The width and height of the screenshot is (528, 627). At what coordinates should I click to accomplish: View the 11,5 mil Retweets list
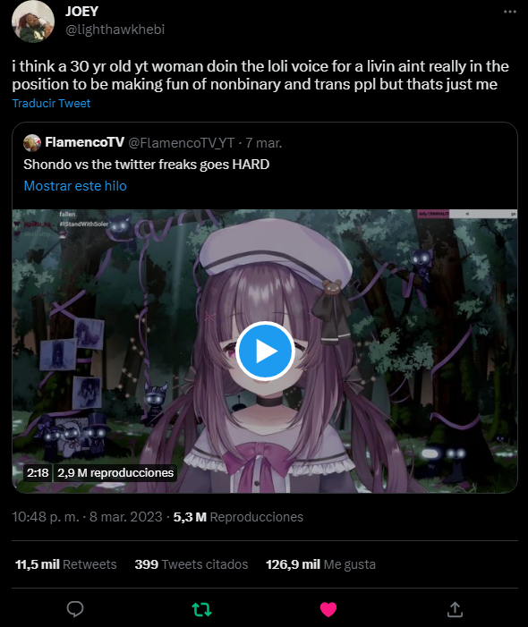(66, 564)
